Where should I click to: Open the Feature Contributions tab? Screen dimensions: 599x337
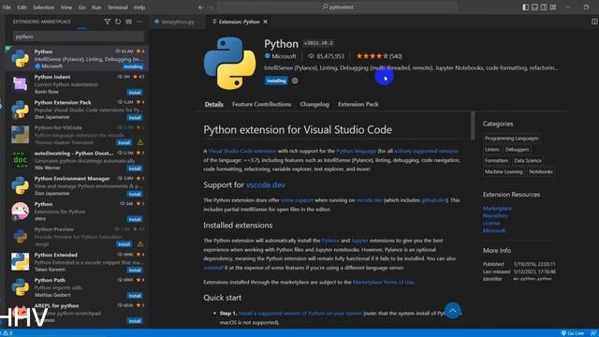tap(262, 104)
